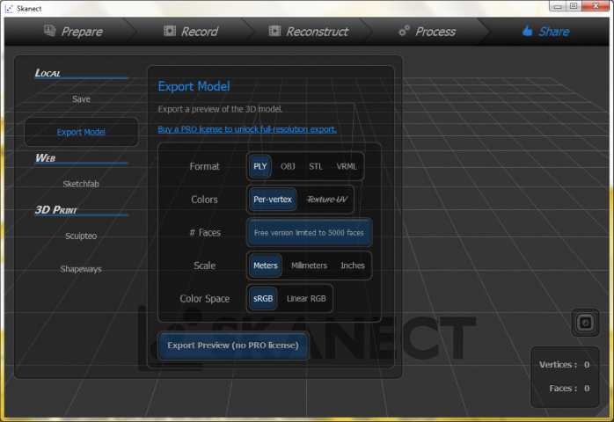
Task: Click the Record film-strip icon
Action: 170,31
